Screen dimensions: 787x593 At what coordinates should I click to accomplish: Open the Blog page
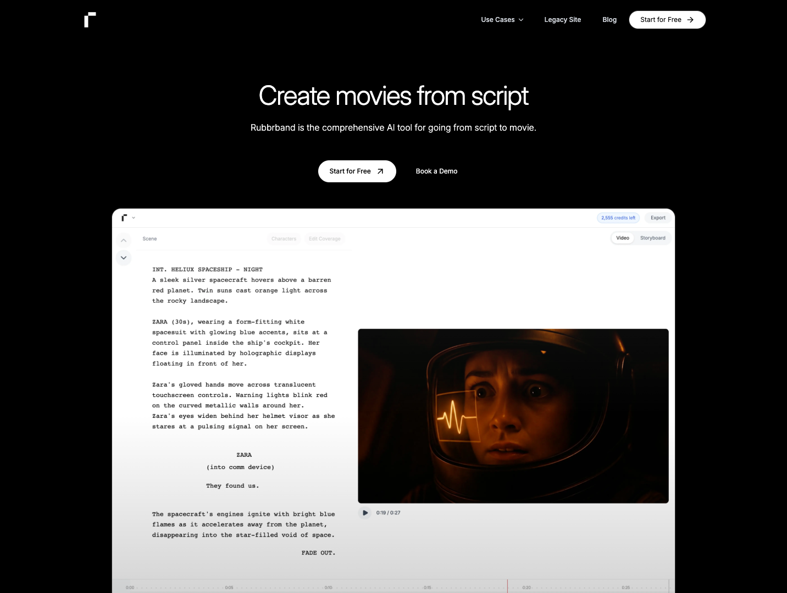[x=609, y=19]
